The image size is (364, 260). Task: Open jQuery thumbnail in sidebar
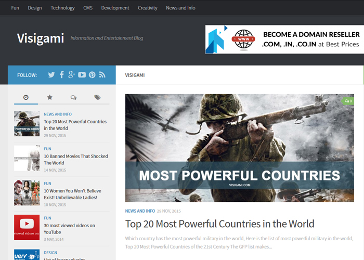click(x=27, y=255)
